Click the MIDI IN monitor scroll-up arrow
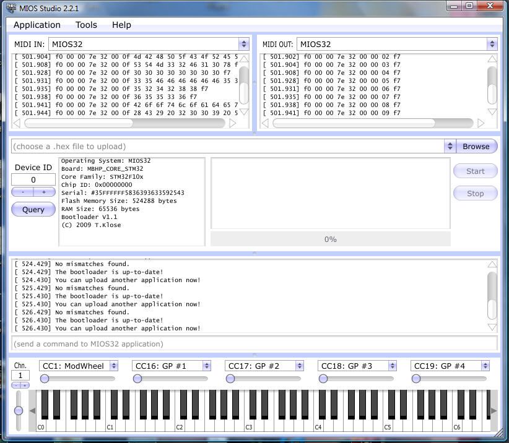 [244, 59]
